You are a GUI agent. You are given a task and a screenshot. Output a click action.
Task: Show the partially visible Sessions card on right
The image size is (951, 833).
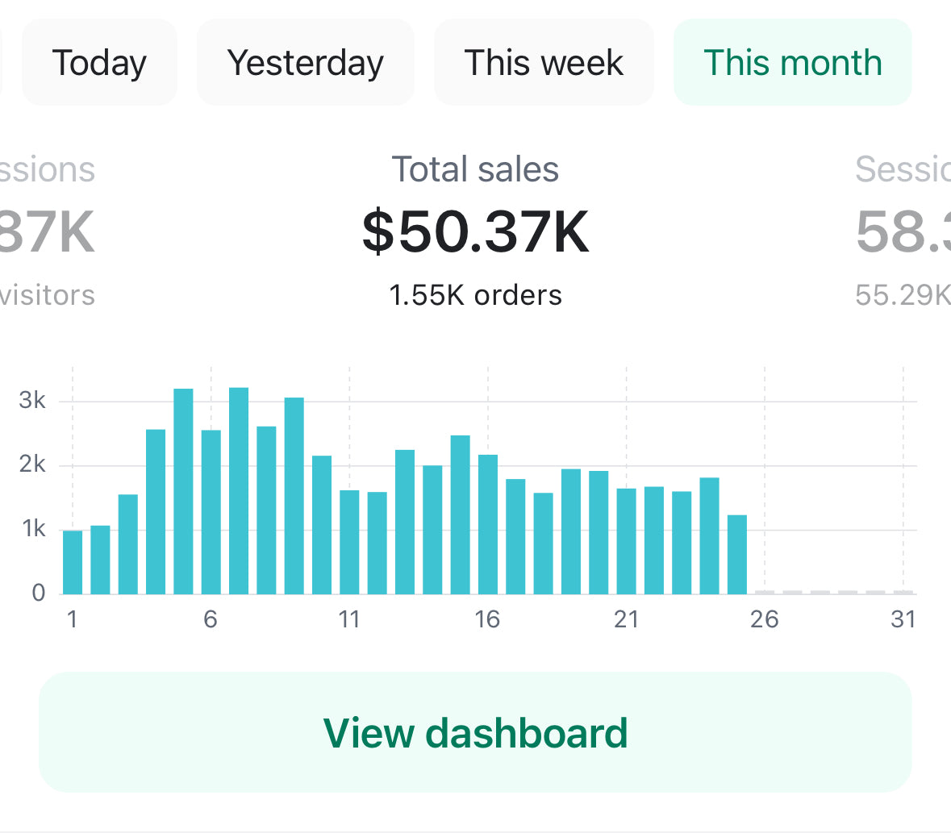[903, 230]
